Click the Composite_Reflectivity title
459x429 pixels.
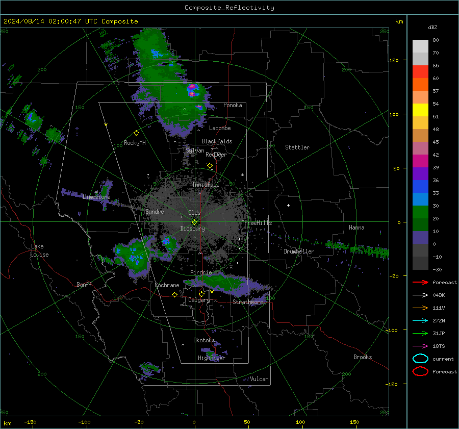[x=229, y=8]
